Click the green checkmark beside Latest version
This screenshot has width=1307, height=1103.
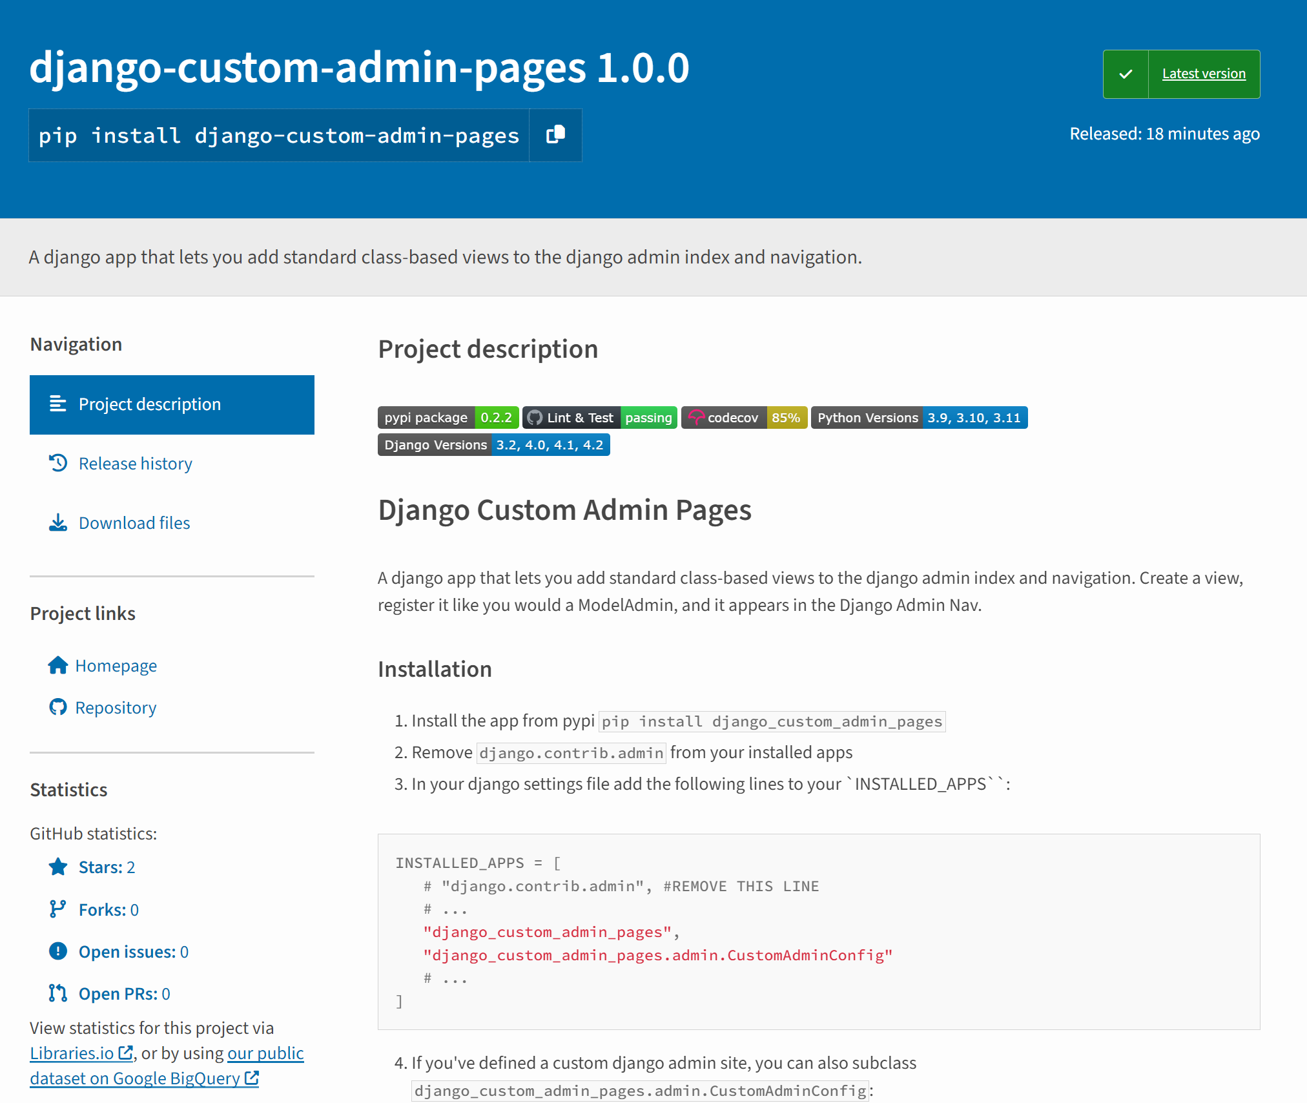coord(1126,74)
